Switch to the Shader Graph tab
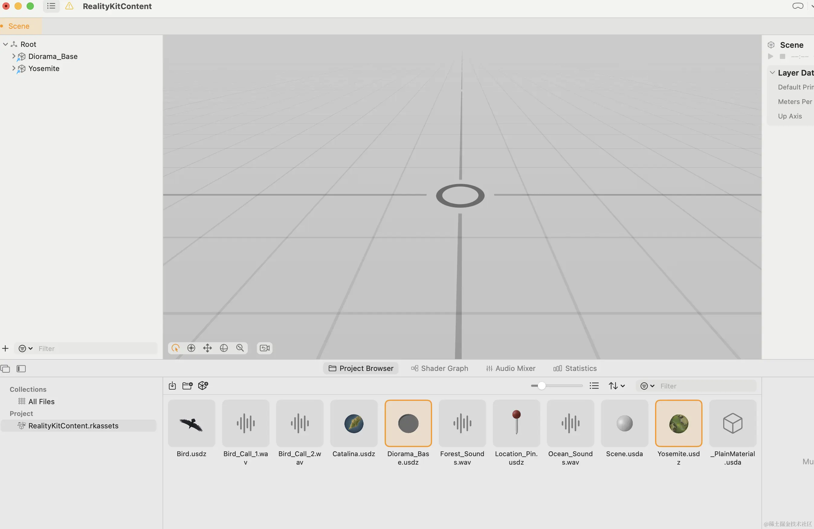This screenshot has width=814, height=529. click(440, 368)
